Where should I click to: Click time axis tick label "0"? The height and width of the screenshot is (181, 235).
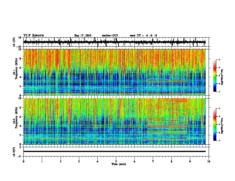click(23, 161)
